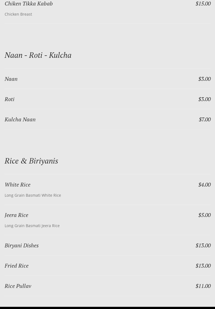Open the Rice & Biriyanis section heading

coord(31,161)
